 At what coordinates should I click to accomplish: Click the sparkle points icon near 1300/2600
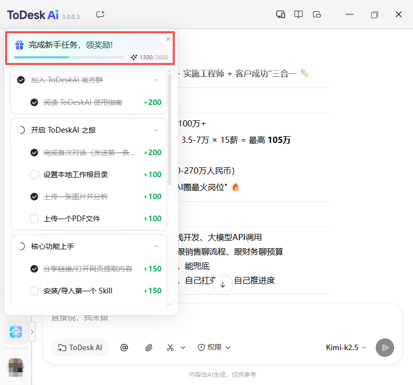click(x=134, y=57)
